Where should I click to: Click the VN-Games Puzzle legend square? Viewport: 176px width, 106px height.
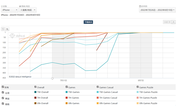(138, 103)
